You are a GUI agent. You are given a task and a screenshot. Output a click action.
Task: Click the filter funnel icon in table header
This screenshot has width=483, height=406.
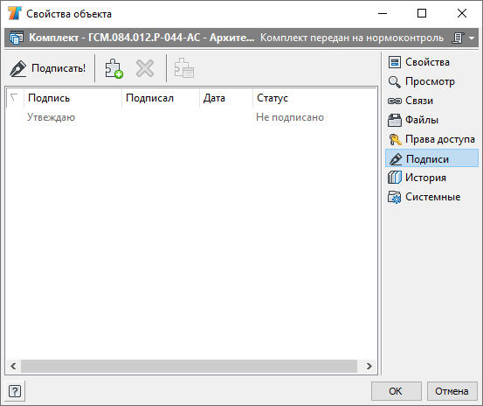point(14,98)
